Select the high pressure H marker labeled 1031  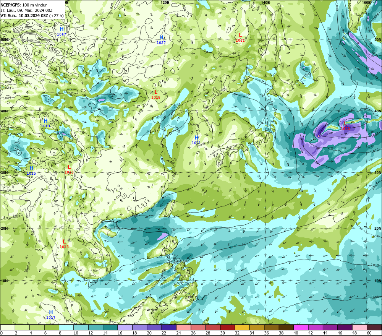click(196, 138)
